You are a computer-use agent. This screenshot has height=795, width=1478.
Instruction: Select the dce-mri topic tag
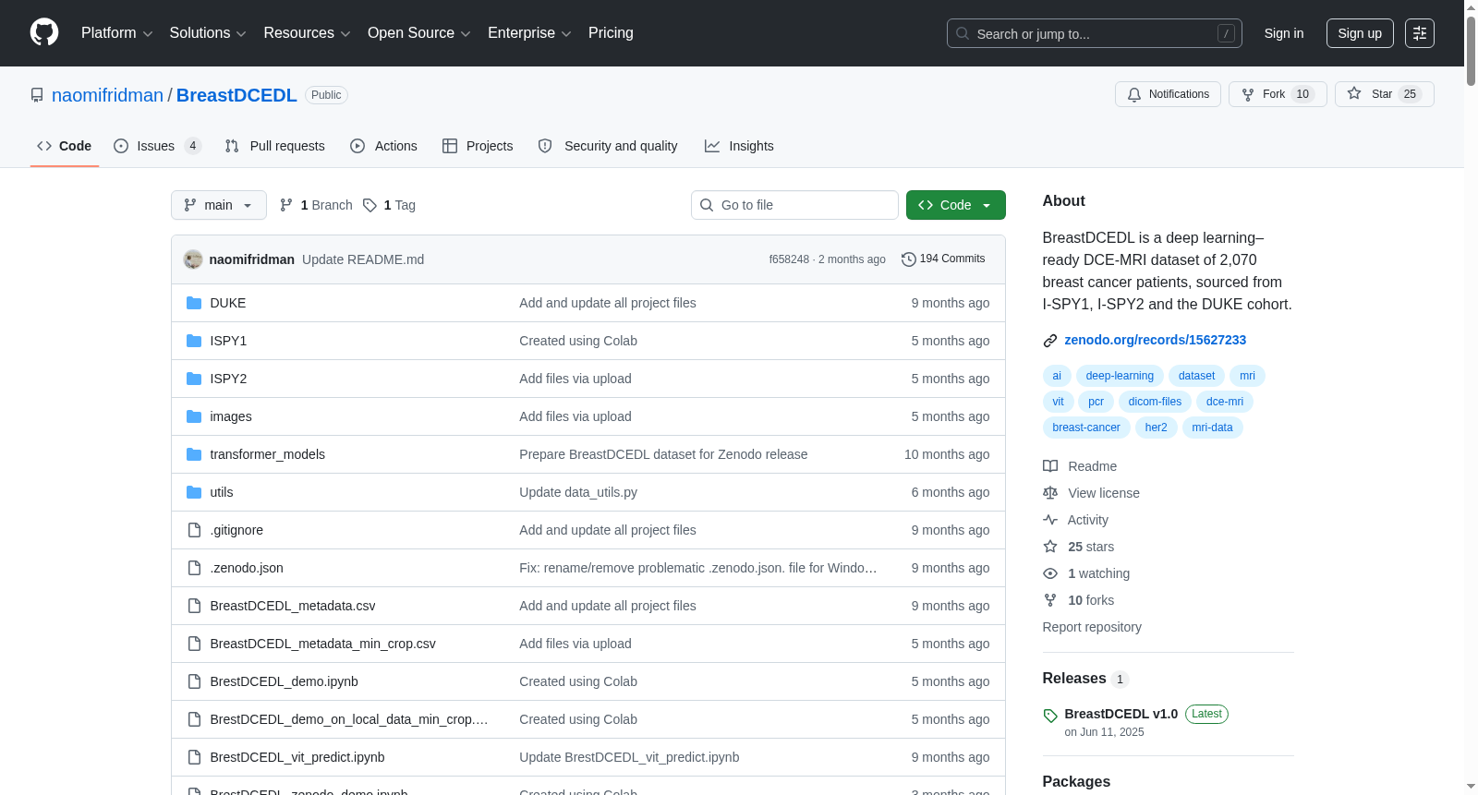click(x=1225, y=402)
